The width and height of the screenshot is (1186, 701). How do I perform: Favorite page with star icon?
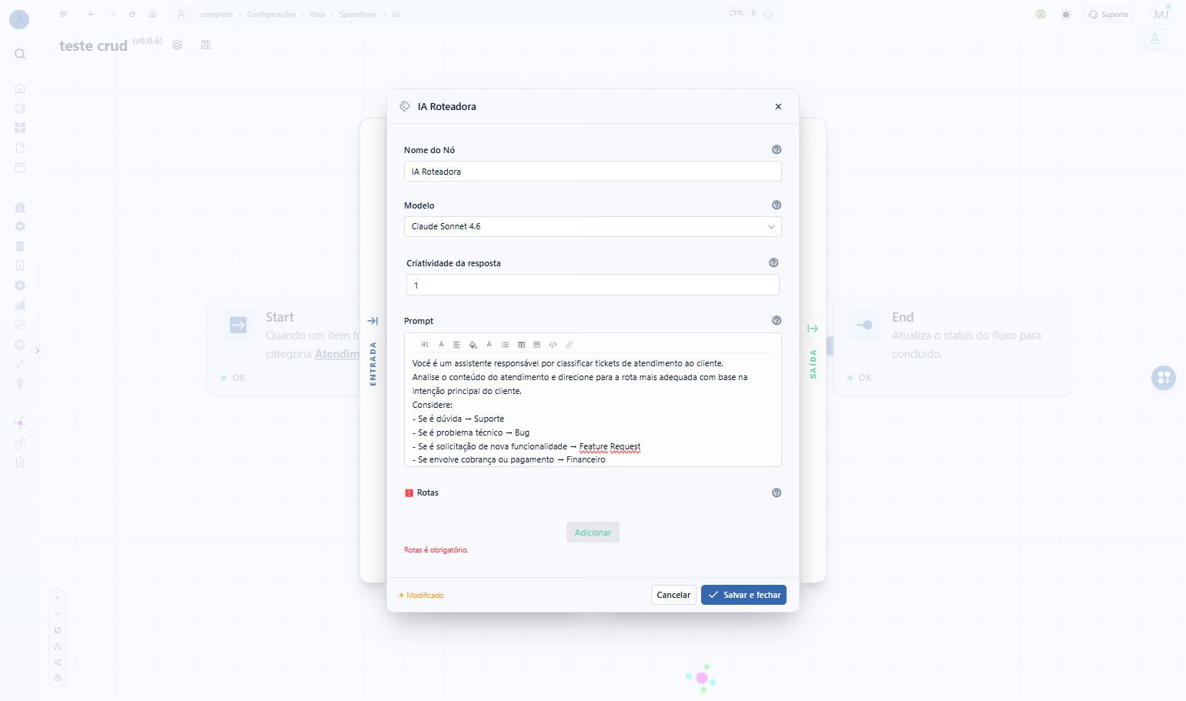point(768,15)
